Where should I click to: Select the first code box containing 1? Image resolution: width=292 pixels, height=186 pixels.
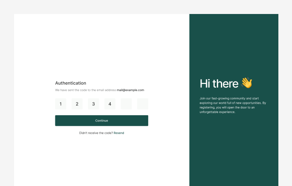(61, 104)
